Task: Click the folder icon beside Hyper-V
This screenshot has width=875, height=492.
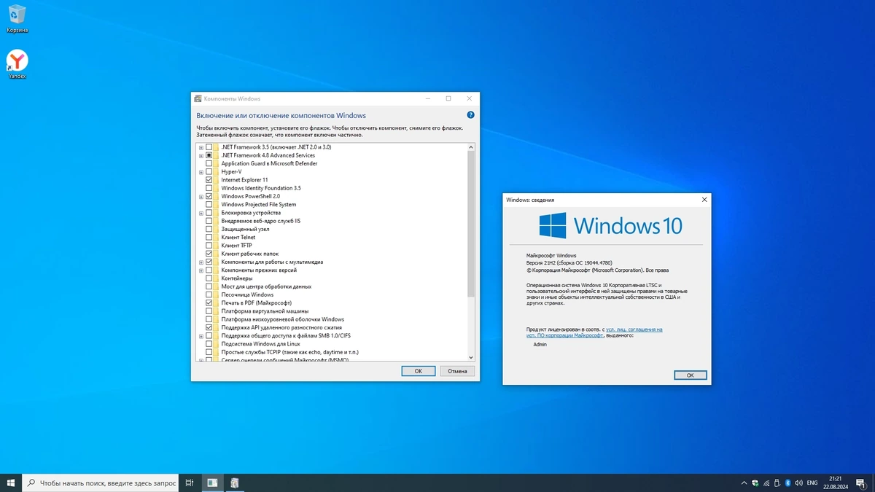Action: point(217,171)
